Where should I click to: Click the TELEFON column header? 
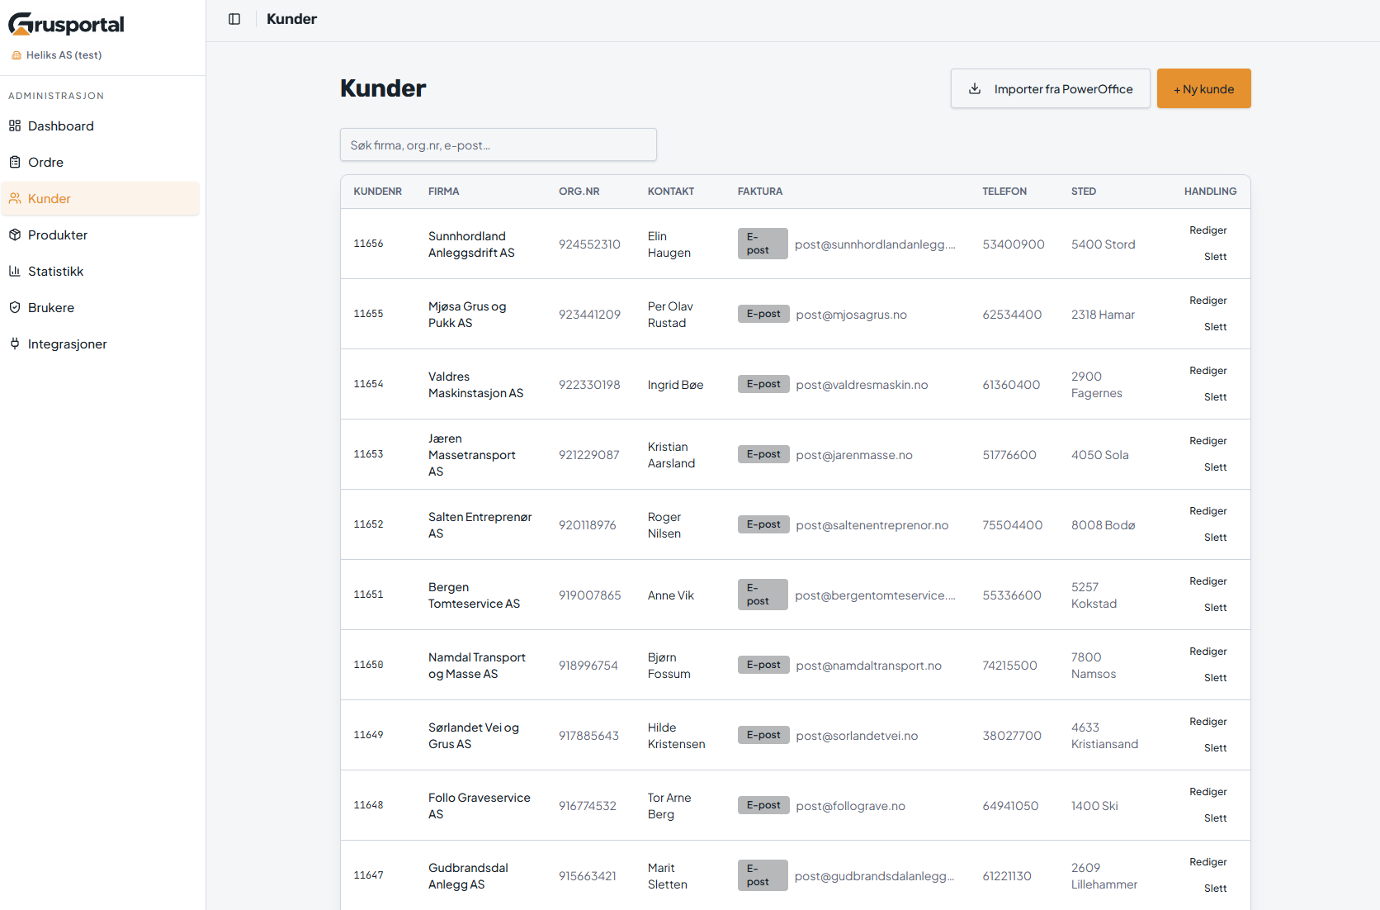click(1004, 192)
